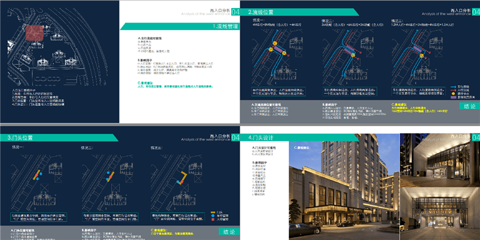Click the 04 page number on 门头位置 slide
Screen dimensions: 480x240
[235, 137]
